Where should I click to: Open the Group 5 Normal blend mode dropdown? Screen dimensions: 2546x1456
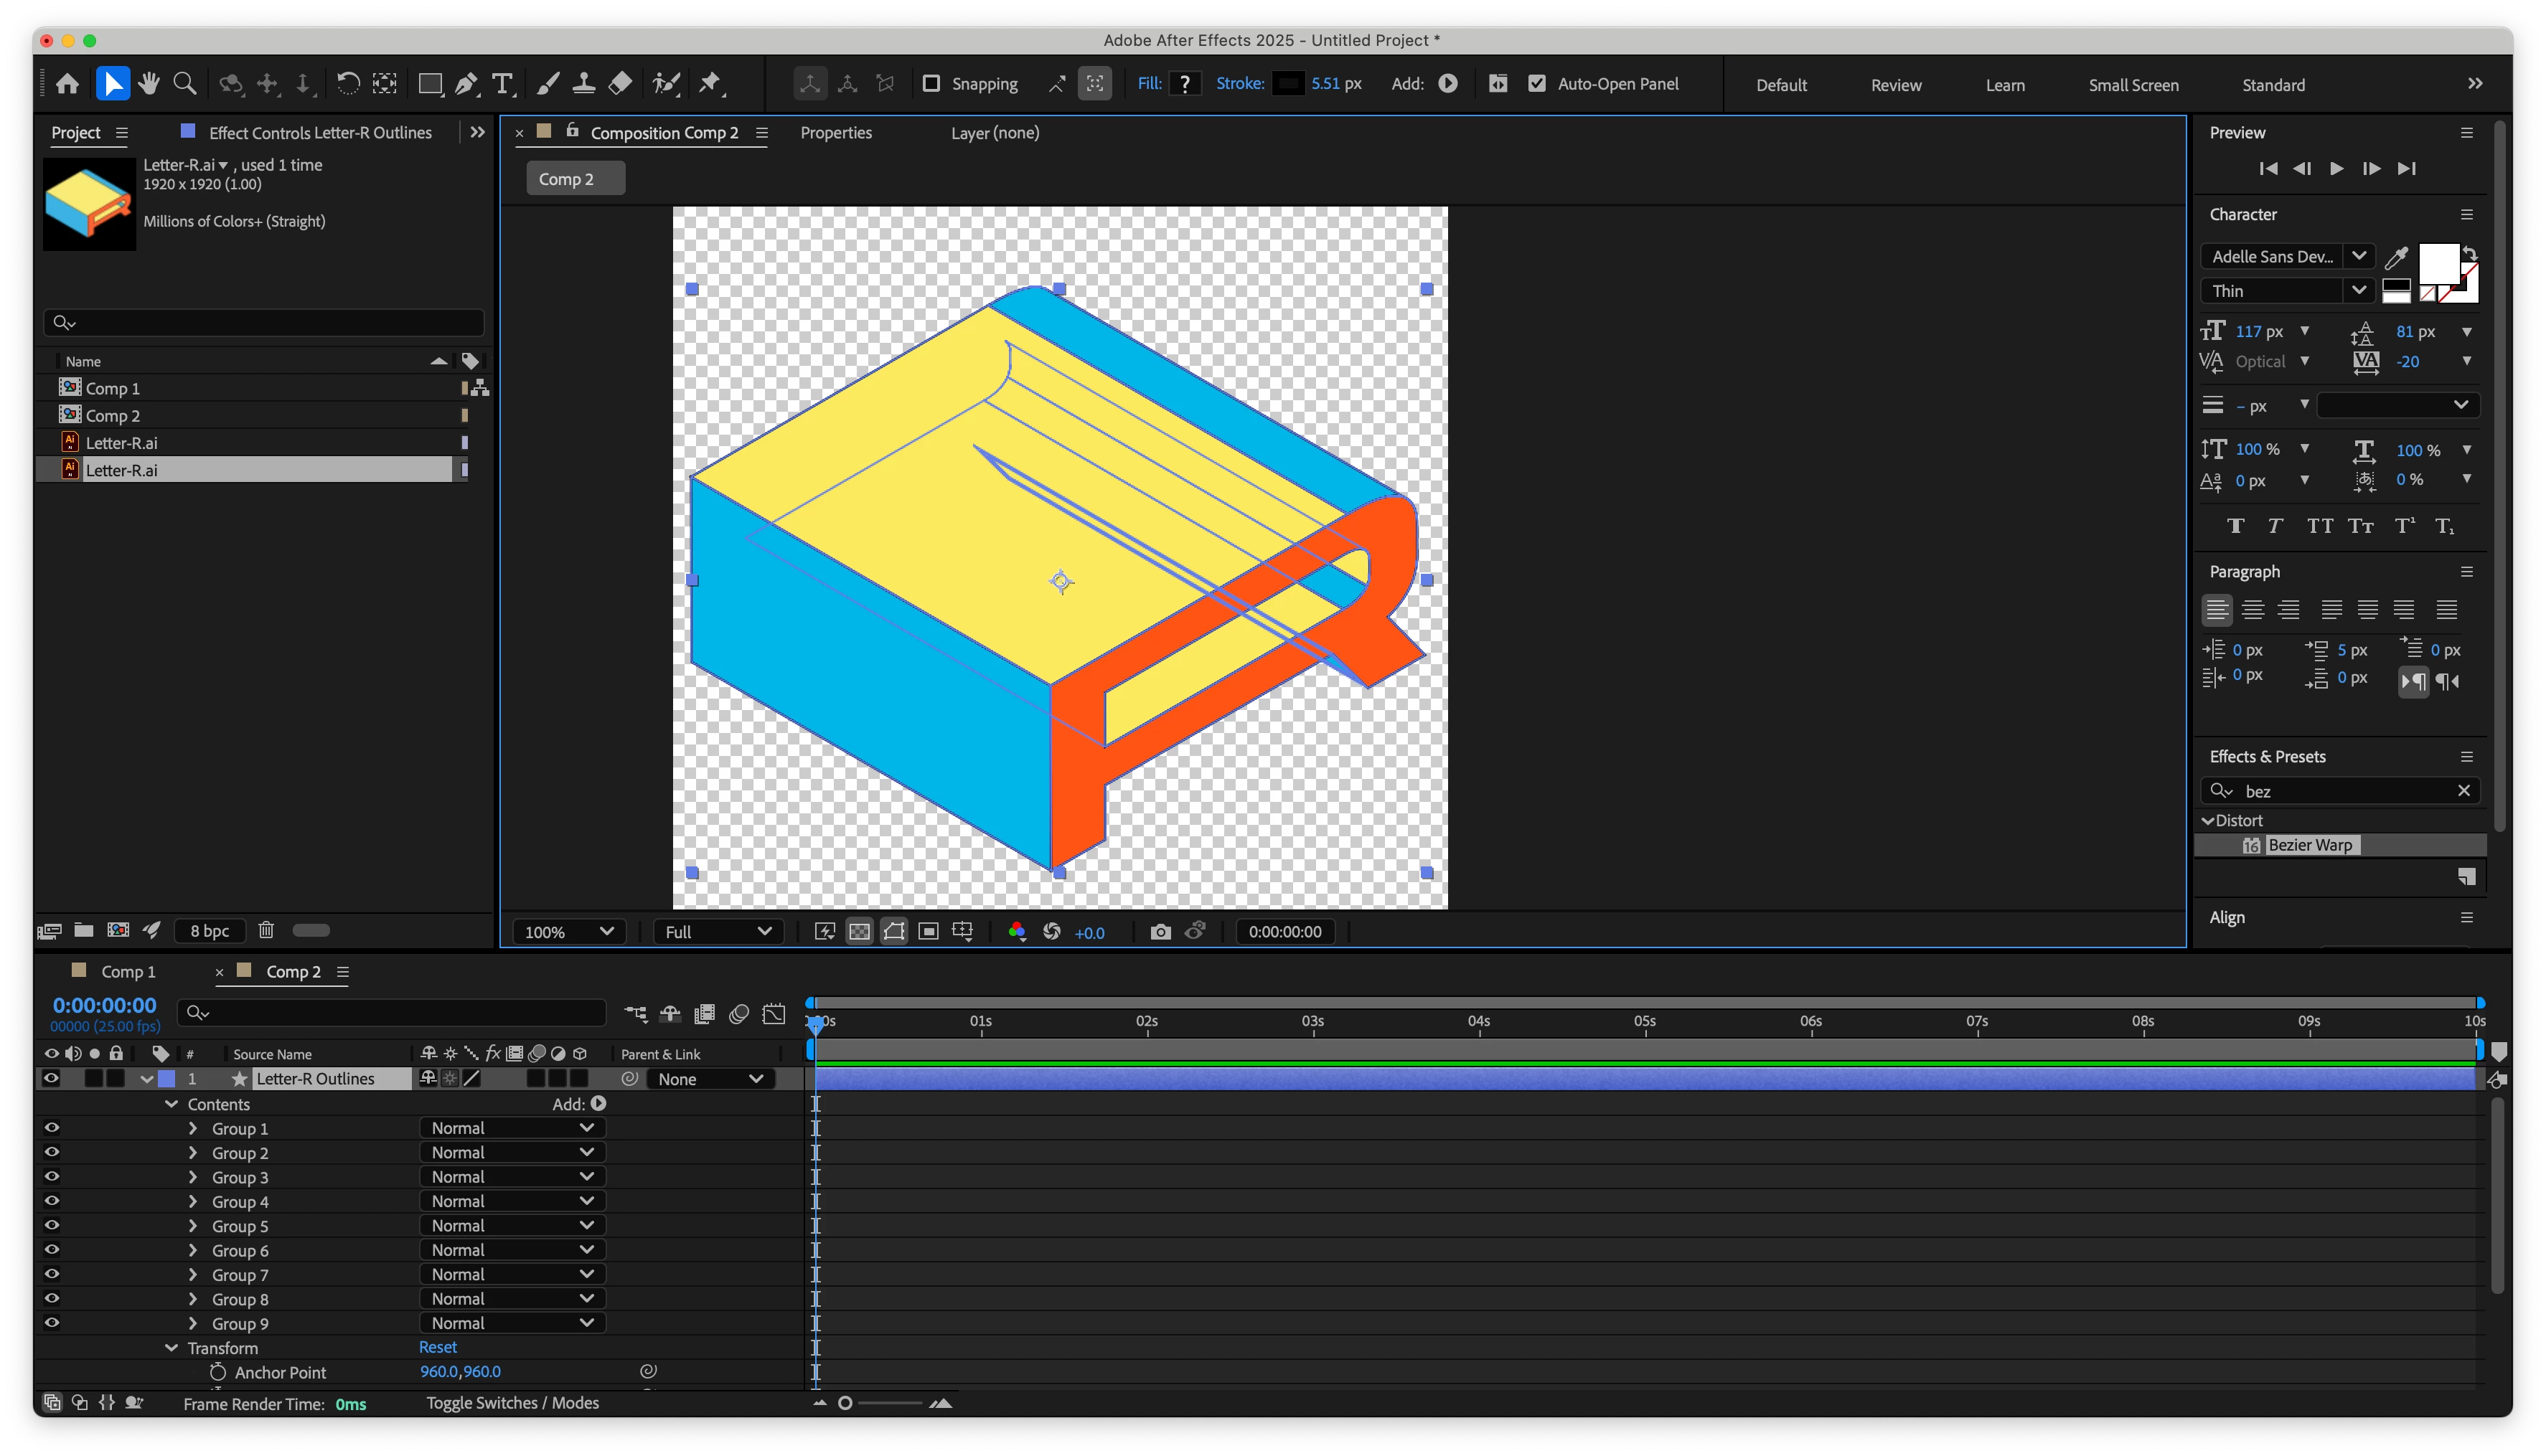512,1226
